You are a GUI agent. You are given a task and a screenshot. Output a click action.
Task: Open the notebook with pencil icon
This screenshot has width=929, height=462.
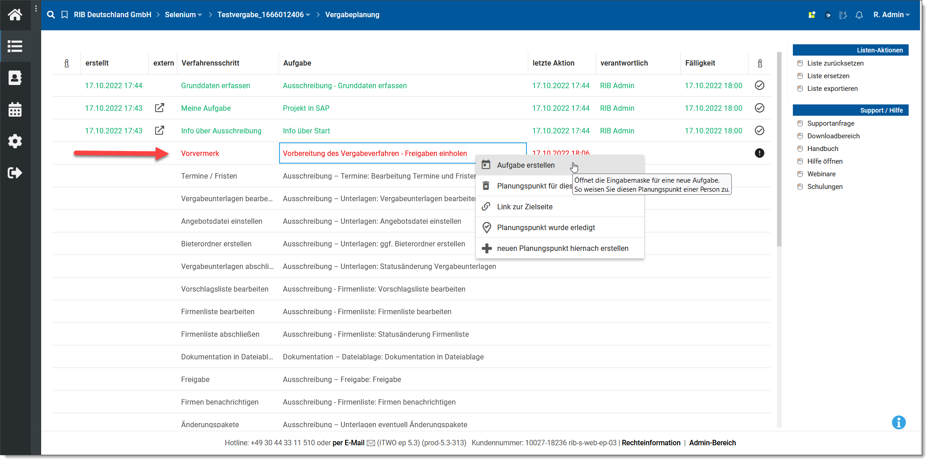tap(843, 15)
